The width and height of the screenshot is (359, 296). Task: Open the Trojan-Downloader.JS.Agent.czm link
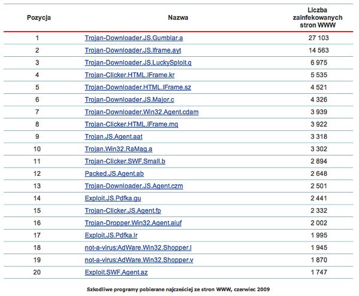133,186
